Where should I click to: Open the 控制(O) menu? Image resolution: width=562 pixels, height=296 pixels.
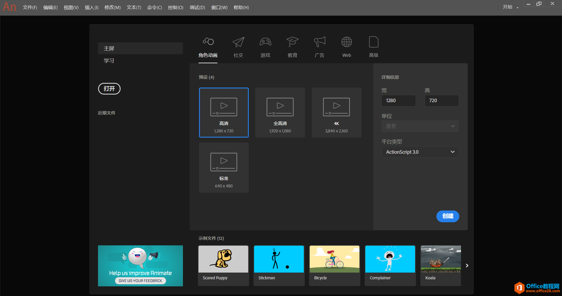click(x=176, y=7)
